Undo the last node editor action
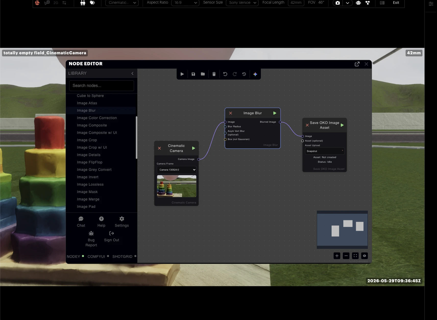 point(225,74)
